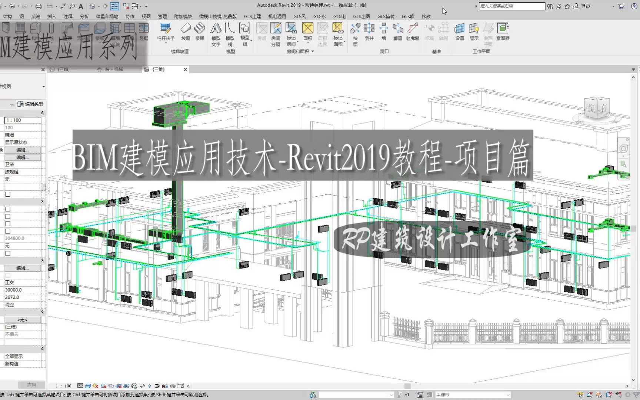Close the active (三维) view tab
This screenshot has height=400, width=640.
(185, 69)
